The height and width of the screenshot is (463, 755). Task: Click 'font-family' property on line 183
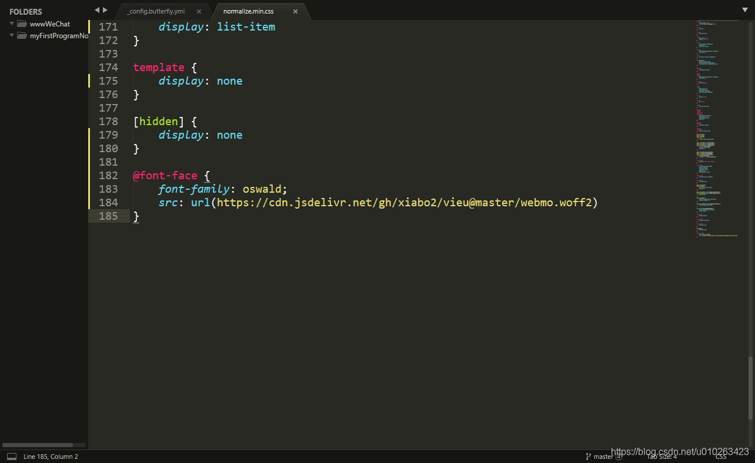193,189
